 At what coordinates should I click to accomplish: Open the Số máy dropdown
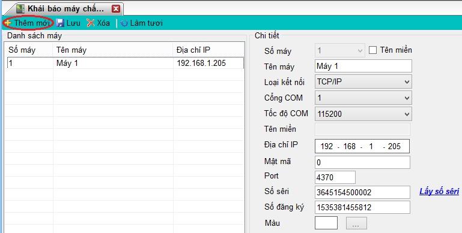(x=339, y=51)
